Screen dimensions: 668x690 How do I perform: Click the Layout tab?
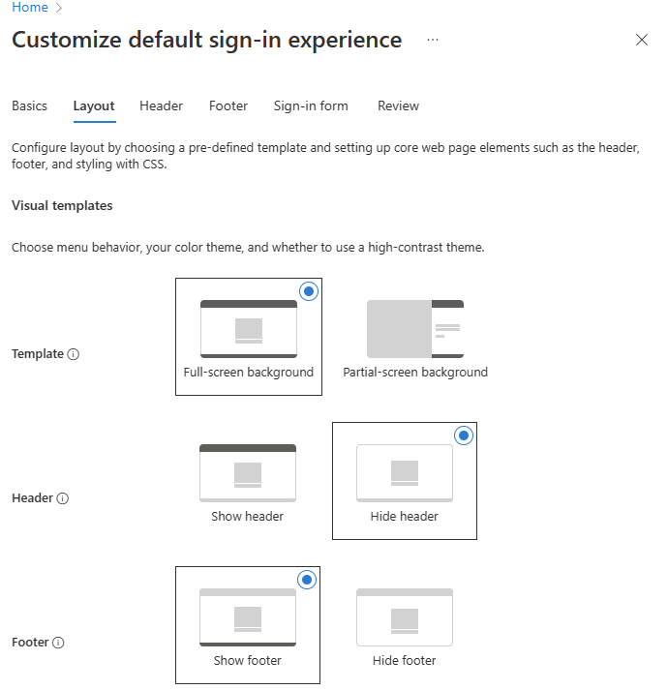tap(94, 105)
